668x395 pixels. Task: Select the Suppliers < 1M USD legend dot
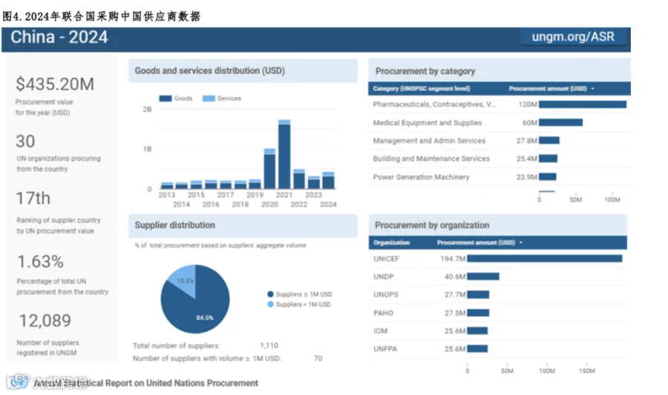tap(270, 305)
